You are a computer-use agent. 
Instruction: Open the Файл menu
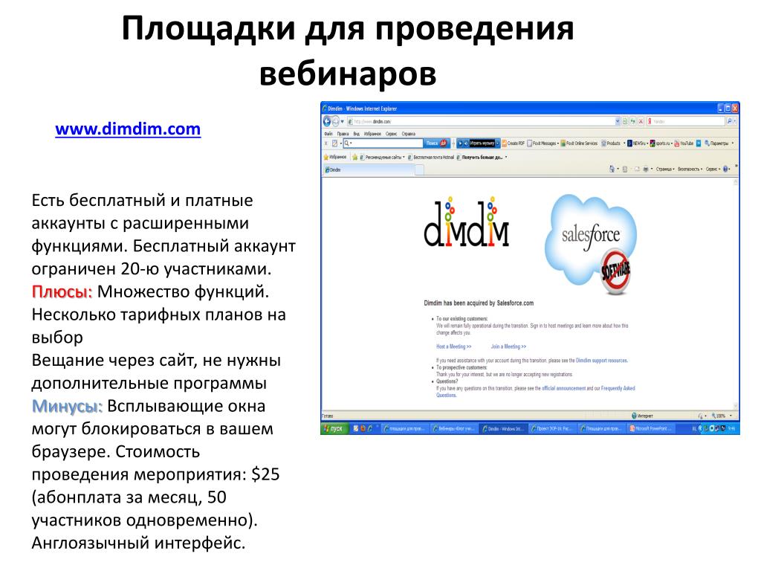click(x=328, y=134)
